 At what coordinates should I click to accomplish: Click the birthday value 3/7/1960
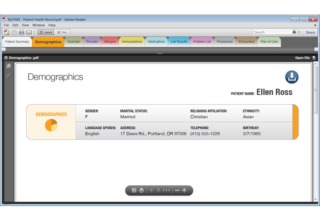(252, 134)
